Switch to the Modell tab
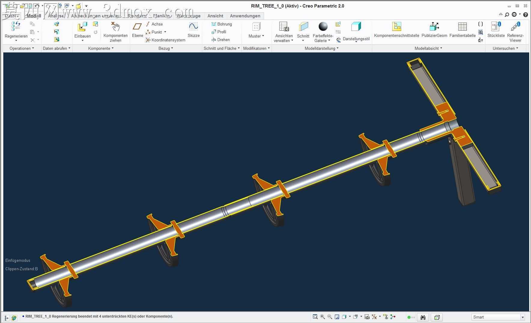This screenshot has height=323, width=531. pos(34,16)
